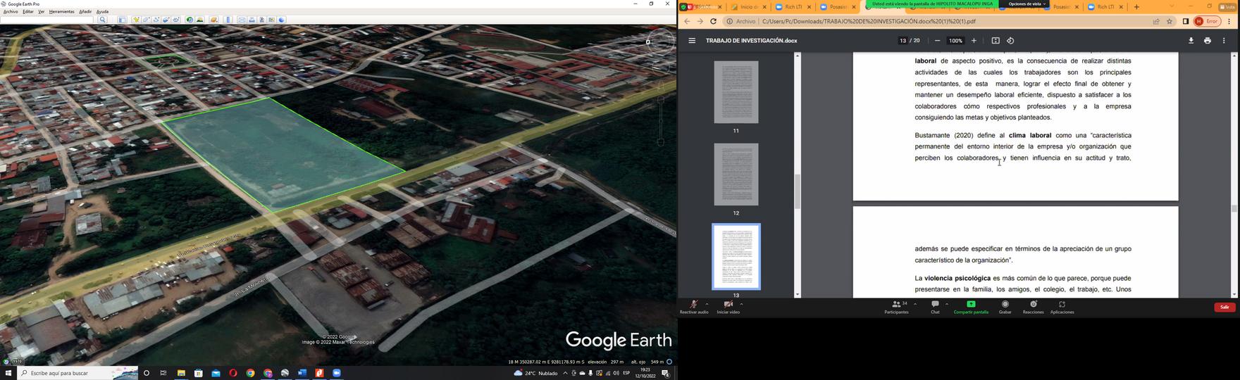The width and height of the screenshot is (1240, 380).
Task: Focus the Google Earth search field
Action: (x=46, y=20)
